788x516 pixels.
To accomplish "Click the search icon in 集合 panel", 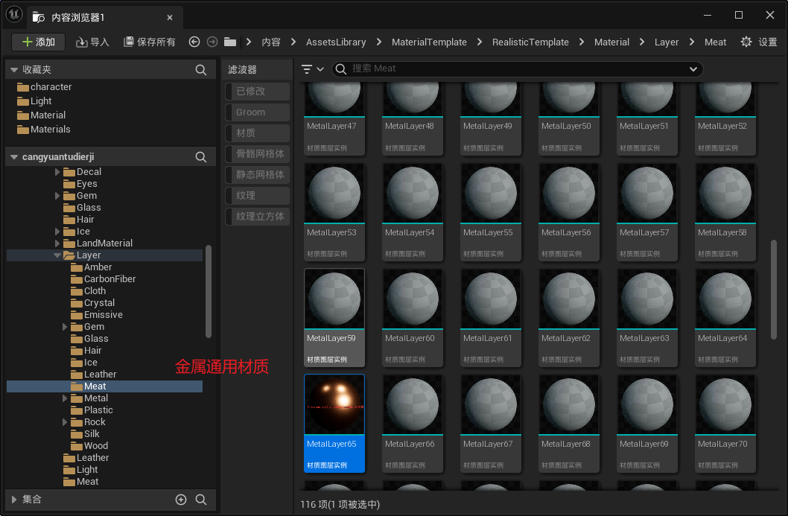I will [x=201, y=500].
